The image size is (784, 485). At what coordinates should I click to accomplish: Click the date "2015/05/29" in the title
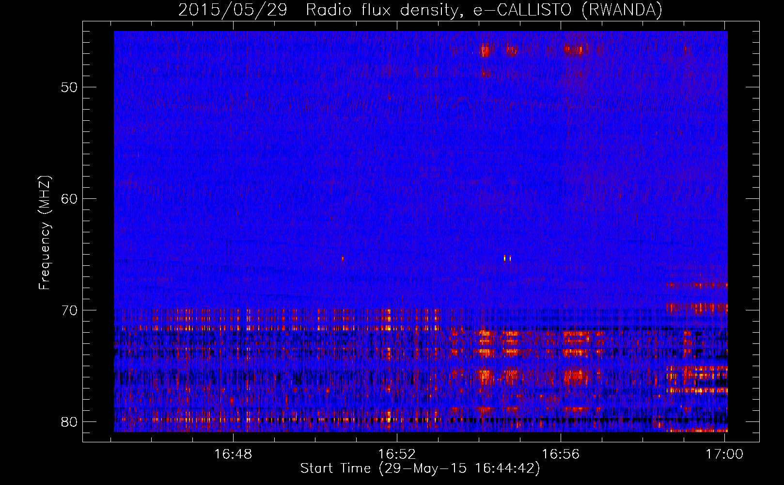(233, 10)
